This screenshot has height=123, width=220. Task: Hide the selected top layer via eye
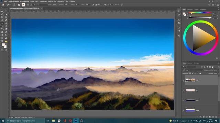[x=183, y=80]
